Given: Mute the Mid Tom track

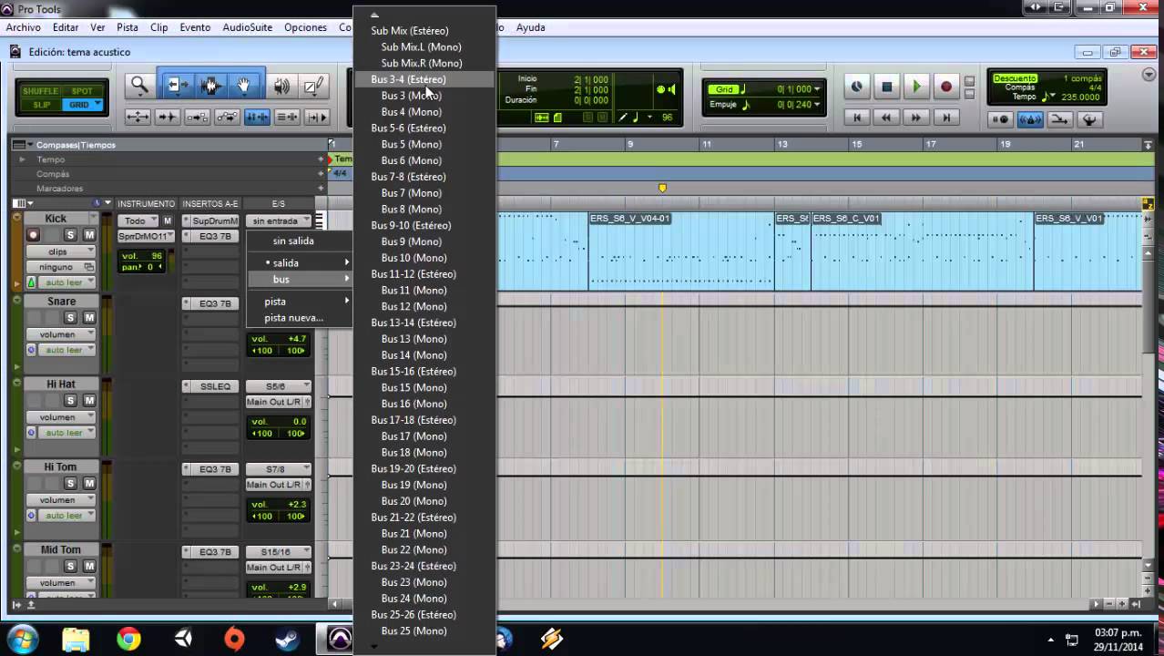Looking at the screenshot, I should click(89, 566).
